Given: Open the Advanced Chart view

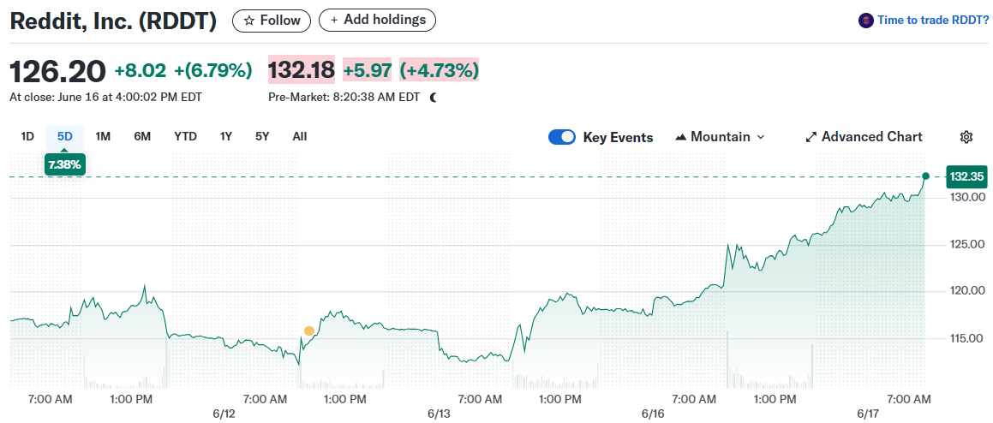Looking at the screenshot, I should pos(863,137).
